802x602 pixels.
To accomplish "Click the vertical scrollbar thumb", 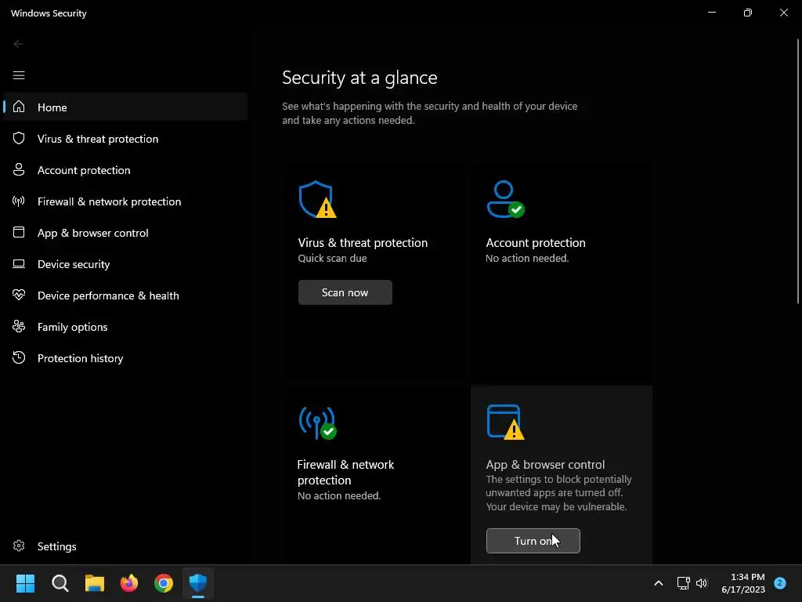I will coord(798,172).
